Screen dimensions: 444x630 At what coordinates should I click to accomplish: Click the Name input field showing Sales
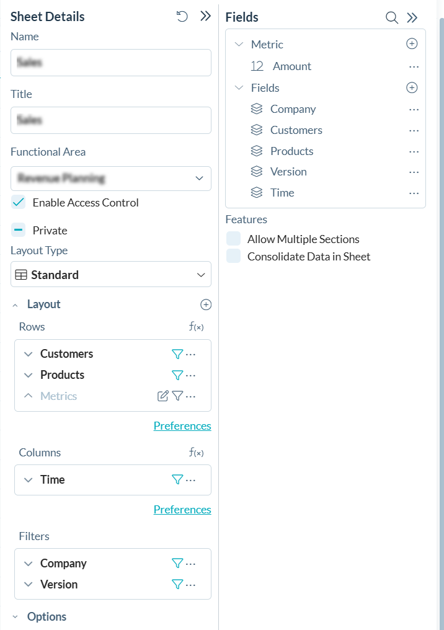pos(110,63)
